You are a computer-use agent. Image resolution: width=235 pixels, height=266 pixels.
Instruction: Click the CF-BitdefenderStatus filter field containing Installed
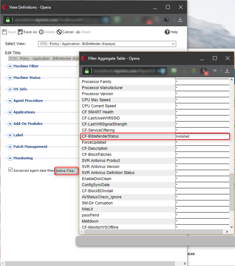click(202, 136)
